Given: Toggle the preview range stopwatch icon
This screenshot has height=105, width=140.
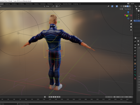Looking at the screenshot, I should pyautogui.click(x=114, y=97).
